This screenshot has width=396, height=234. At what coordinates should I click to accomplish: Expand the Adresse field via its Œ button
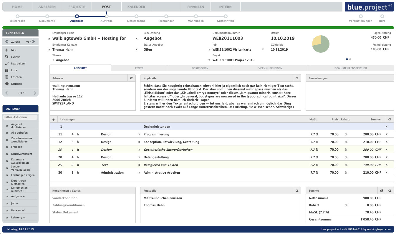click(x=131, y=78)
